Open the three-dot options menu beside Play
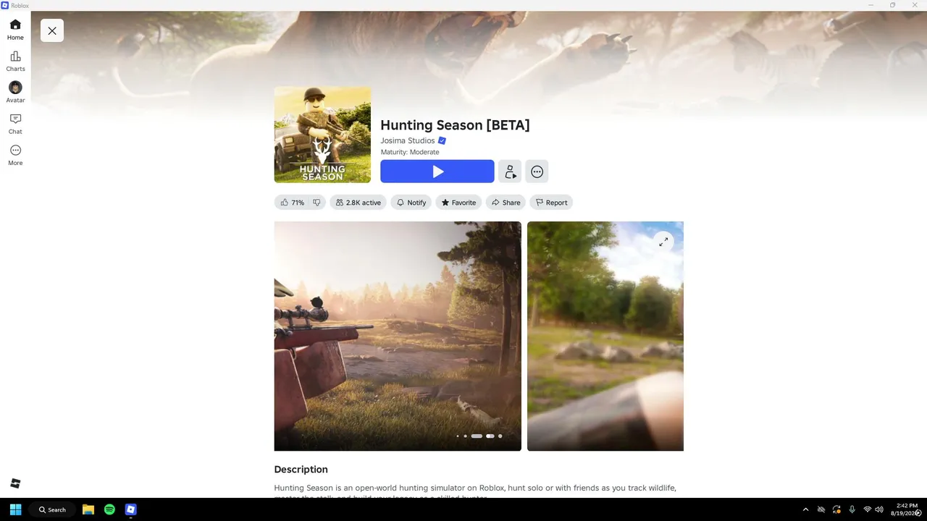 (x=537, y=171)
